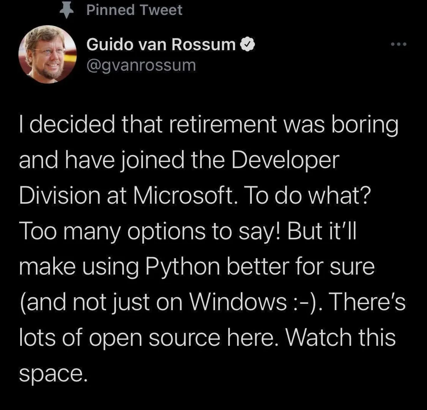The image size is (427, 410).
Task: Click the Pinned Tweet label
Action: 134,10
